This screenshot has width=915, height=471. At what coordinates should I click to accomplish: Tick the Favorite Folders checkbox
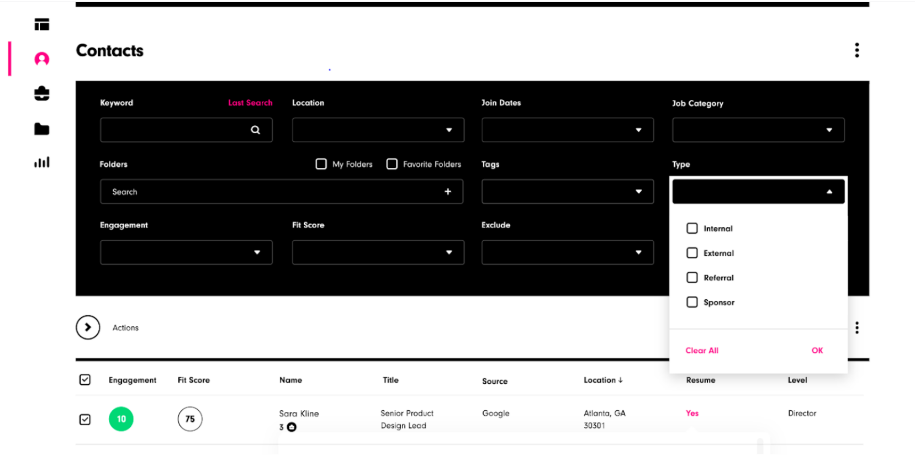pyautogui.click(x=392, y=164)
